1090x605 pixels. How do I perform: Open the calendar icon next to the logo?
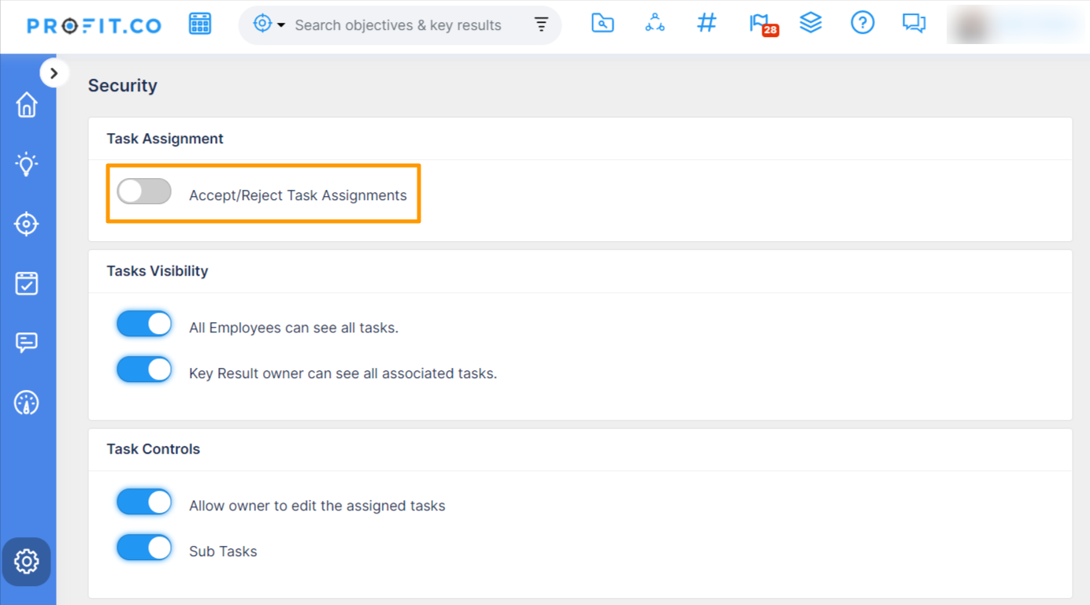click(200, 24)
